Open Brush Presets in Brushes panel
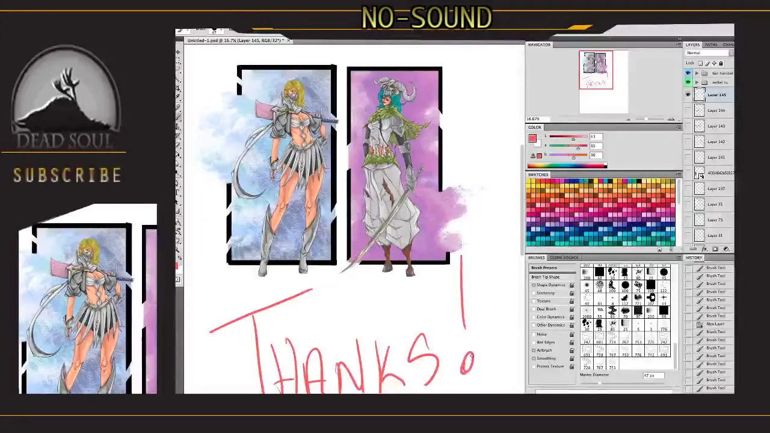The image size is (770, 433). (x=544, y=268)
